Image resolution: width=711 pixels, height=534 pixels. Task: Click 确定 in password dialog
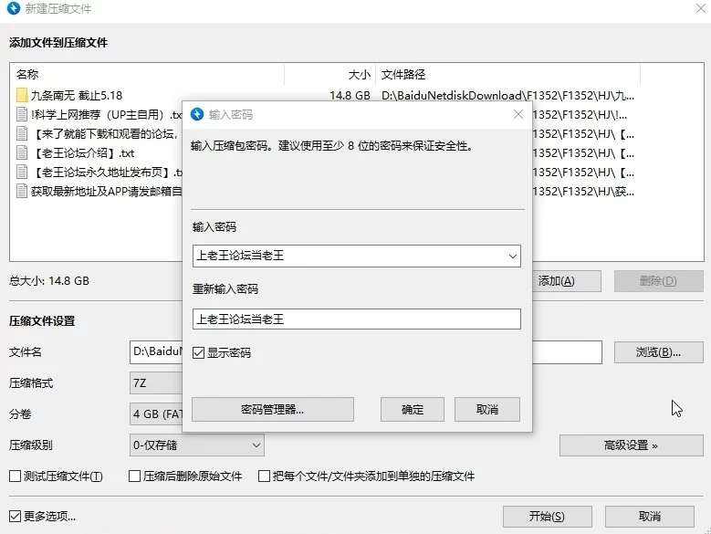tap(413, 410)
